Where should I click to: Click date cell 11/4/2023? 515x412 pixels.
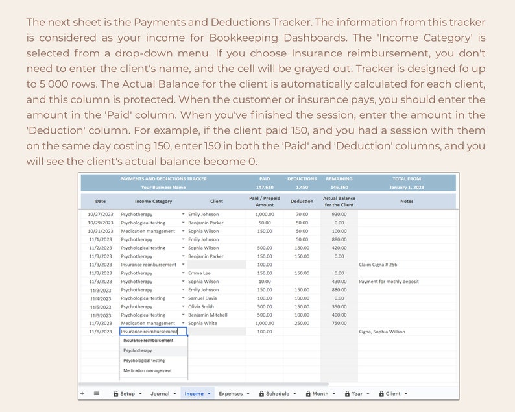coord(101,298)
